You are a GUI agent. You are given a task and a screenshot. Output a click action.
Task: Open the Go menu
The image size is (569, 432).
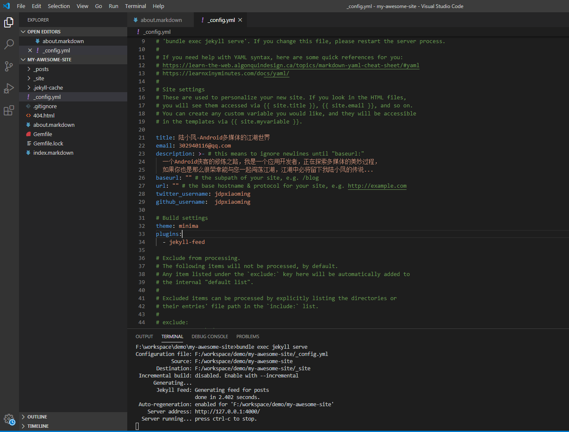[x=98, y=6]
